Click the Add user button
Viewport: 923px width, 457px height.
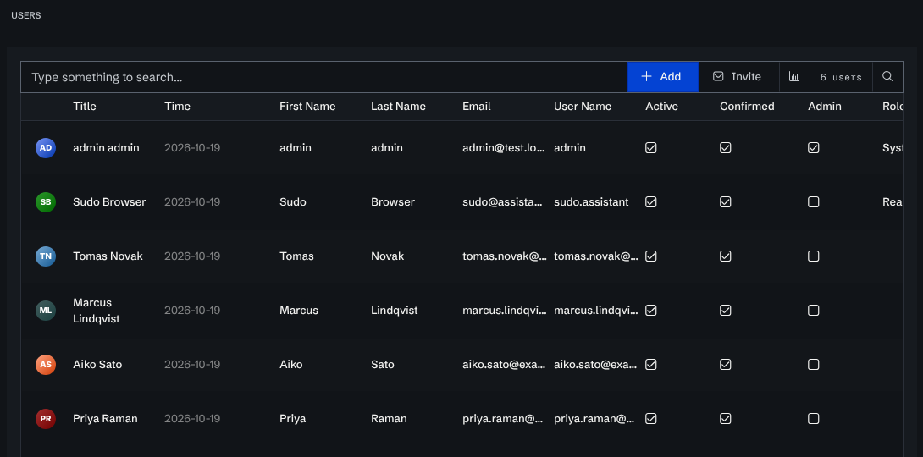[x=663, y=76]
